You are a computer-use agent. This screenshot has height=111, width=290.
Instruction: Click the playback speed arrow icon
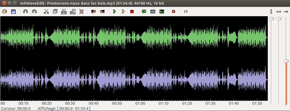(x=286, y=12)
